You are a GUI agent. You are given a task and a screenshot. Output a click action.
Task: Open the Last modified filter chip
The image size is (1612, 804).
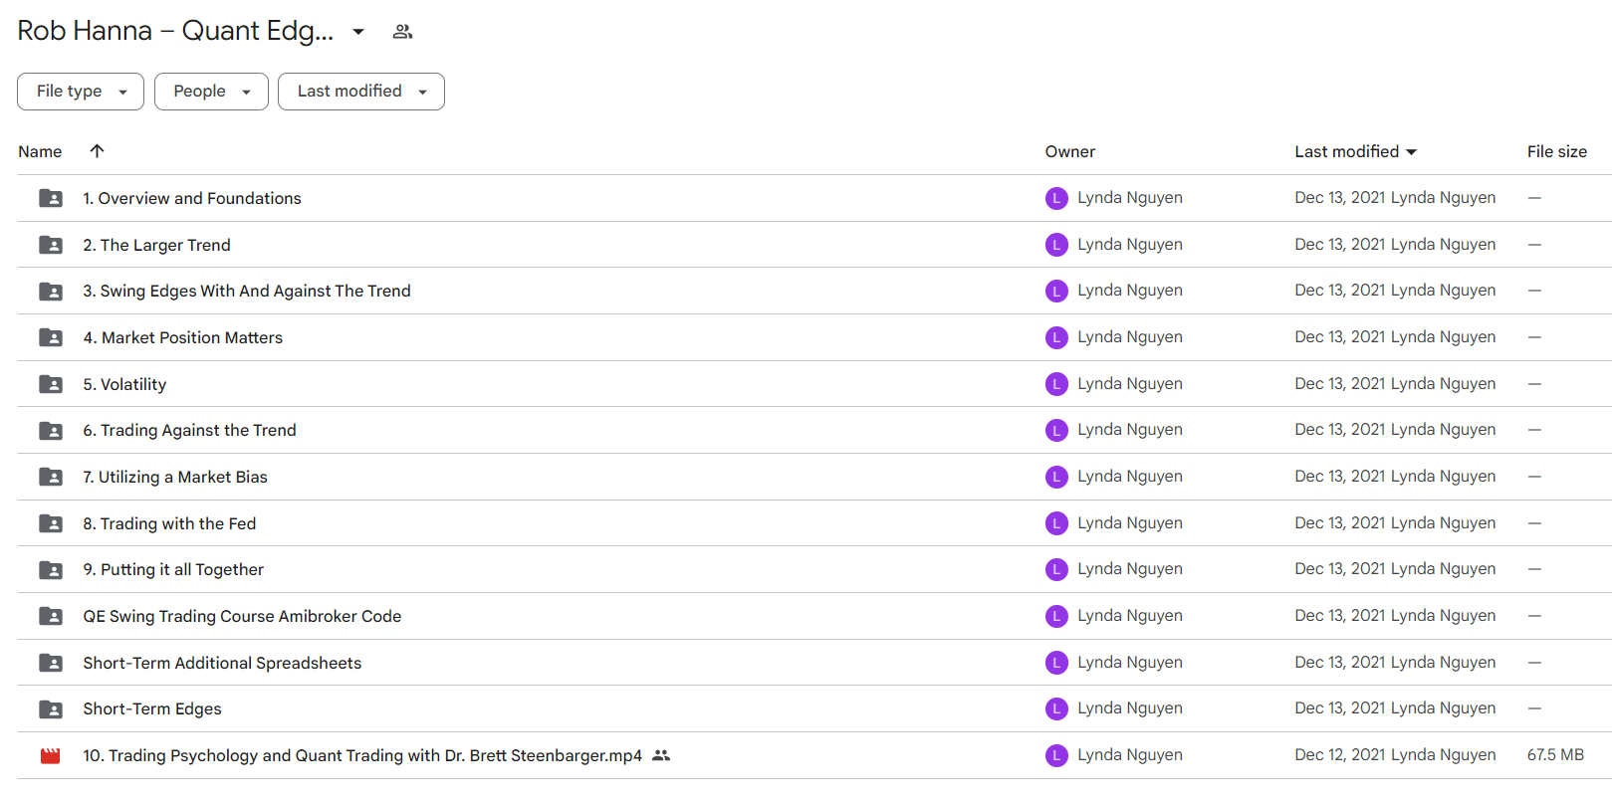pos(361,92)
